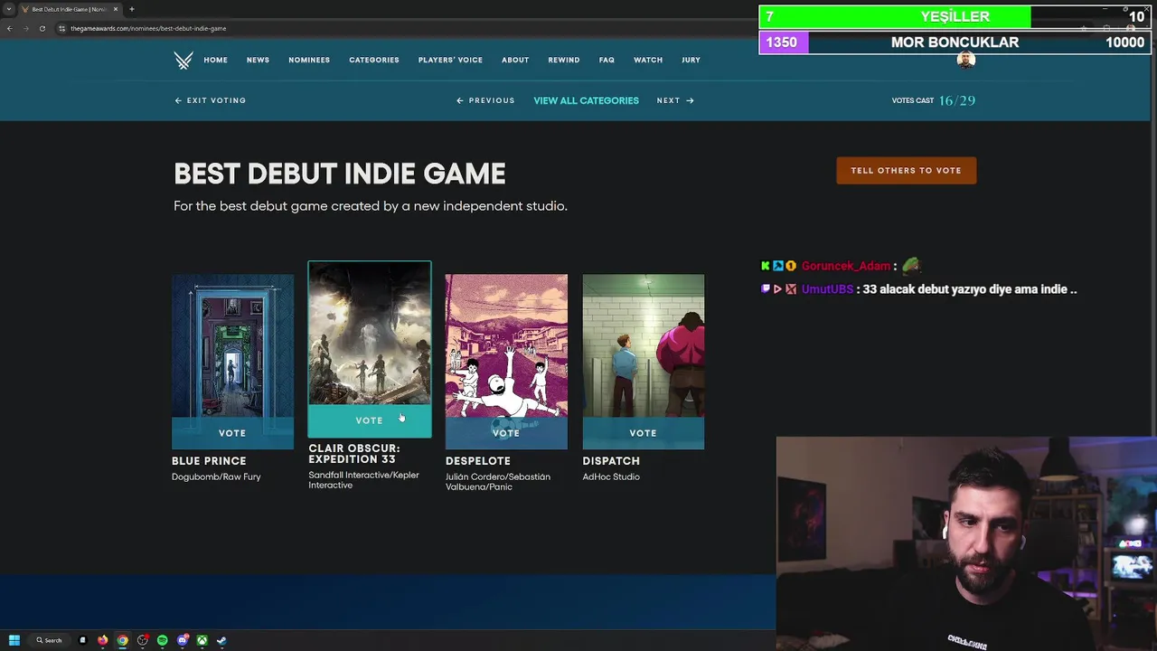
Task: Open the JURY menu item
Action: pyautogui.click(x=691, y=60)
